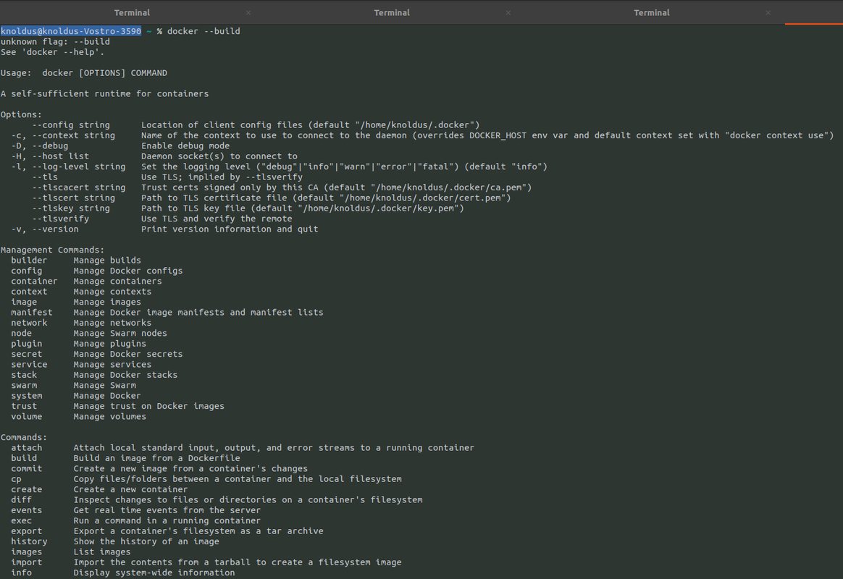Click the 'system' management command name

pos(26,396)
